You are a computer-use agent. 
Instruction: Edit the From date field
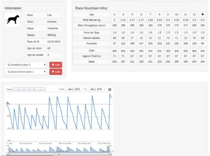pyautogui.click(x=73, y=89)
